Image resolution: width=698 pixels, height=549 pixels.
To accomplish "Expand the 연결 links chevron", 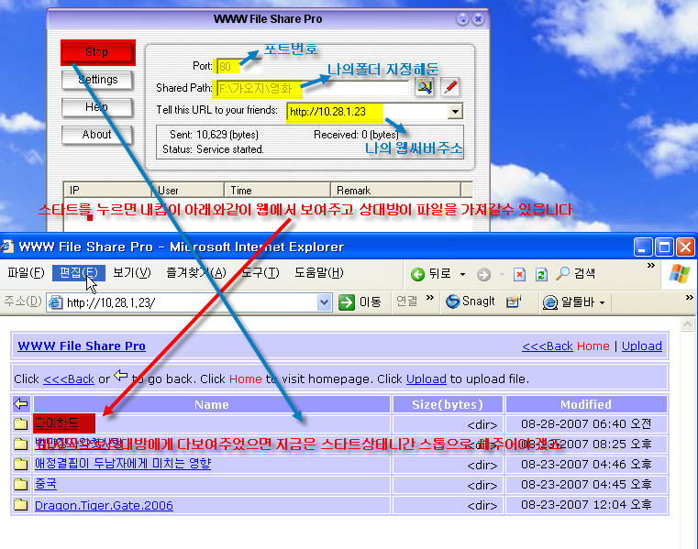I will click(x=429, y=298).
